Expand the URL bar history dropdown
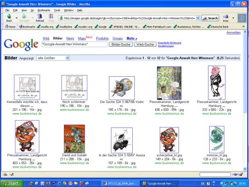 198,18
